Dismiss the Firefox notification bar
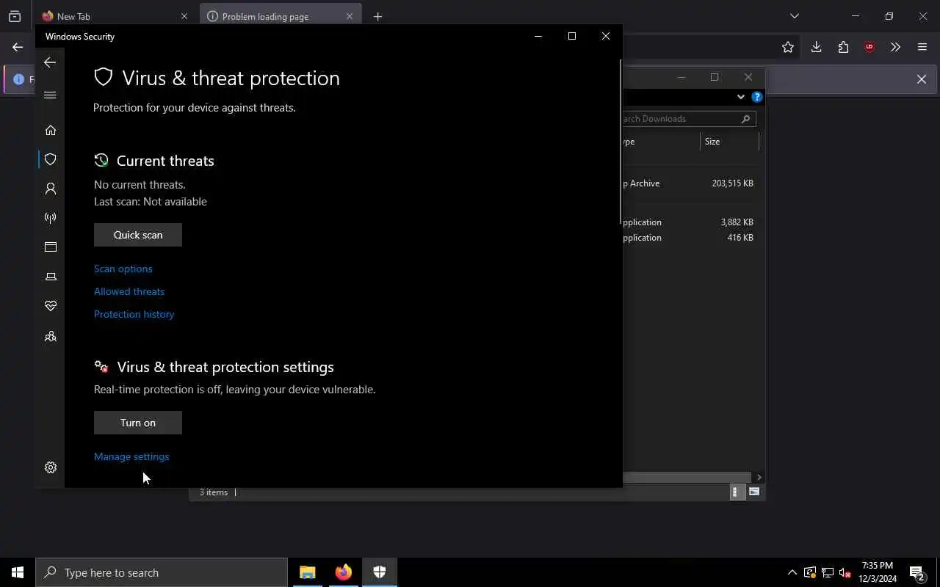 [921, 79]
